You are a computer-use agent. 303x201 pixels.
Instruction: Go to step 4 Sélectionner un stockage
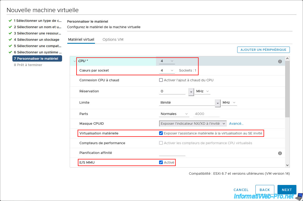coord(37,40)
